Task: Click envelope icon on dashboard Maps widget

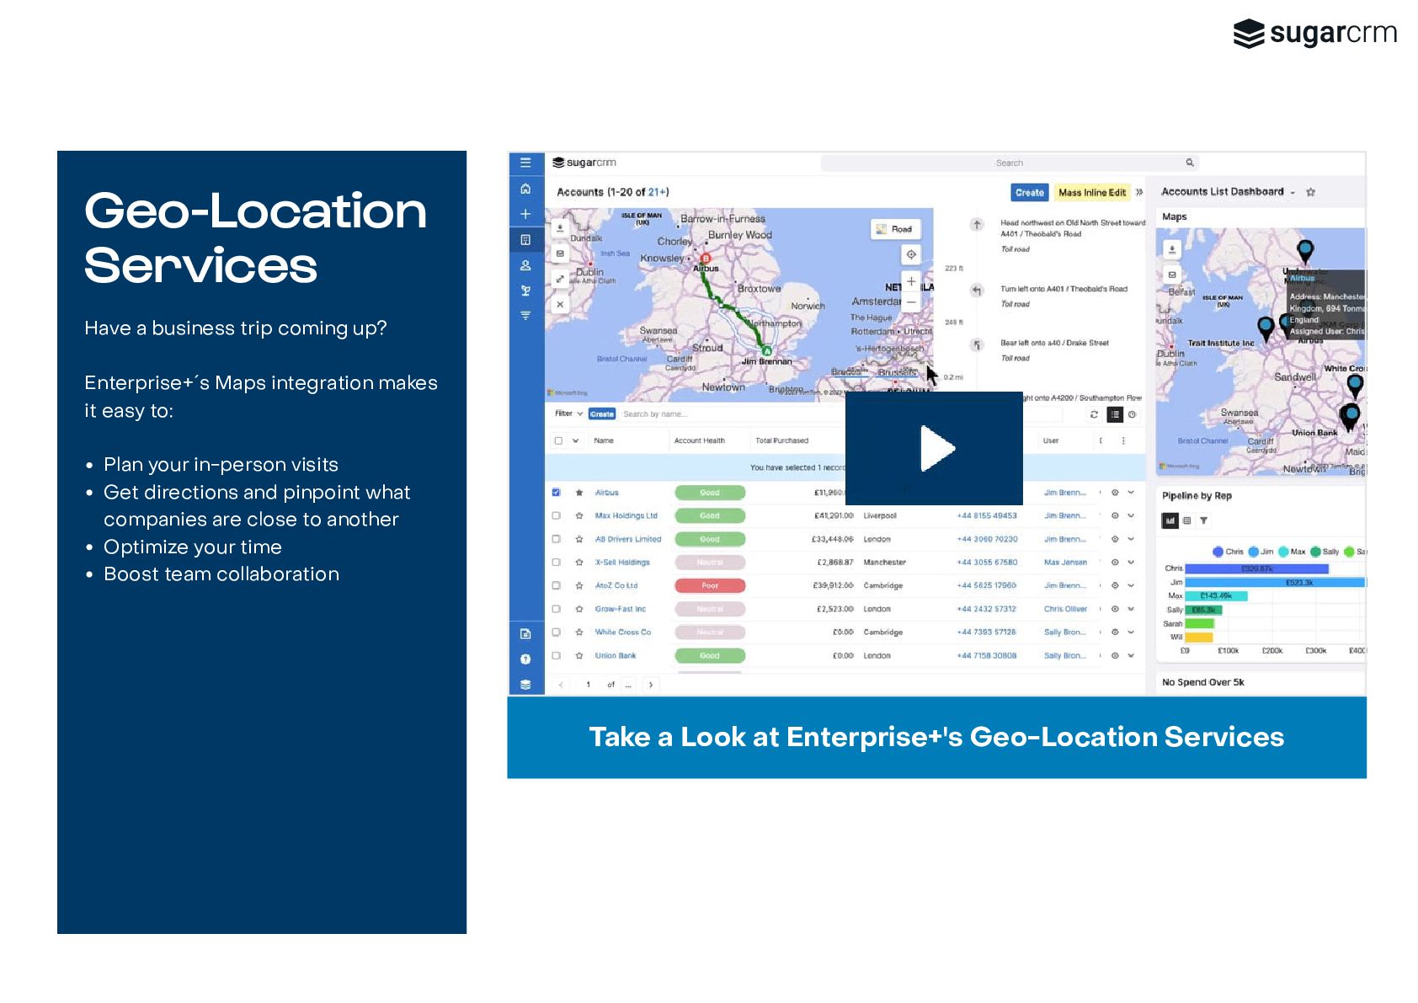Action: 1171,275
